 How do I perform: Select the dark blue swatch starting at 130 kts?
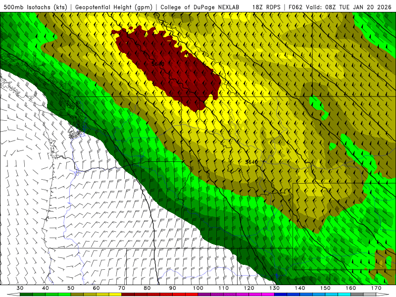pos(281,294)
